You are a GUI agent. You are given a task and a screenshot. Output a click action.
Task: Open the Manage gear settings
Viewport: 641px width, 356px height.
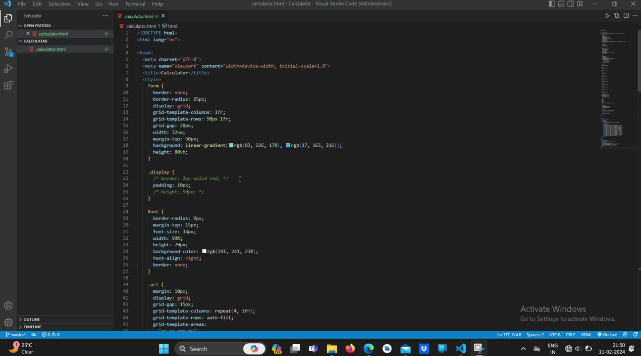click(x=8, y=322)
